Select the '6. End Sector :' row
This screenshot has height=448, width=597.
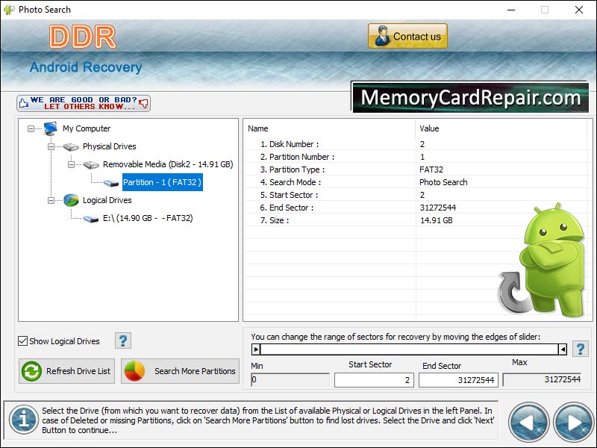tap(416, 208)
